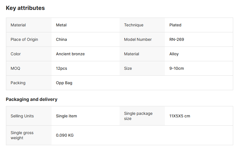Click the Metal material value
This screenshot has width=236, height=146.
coord(61,25)
